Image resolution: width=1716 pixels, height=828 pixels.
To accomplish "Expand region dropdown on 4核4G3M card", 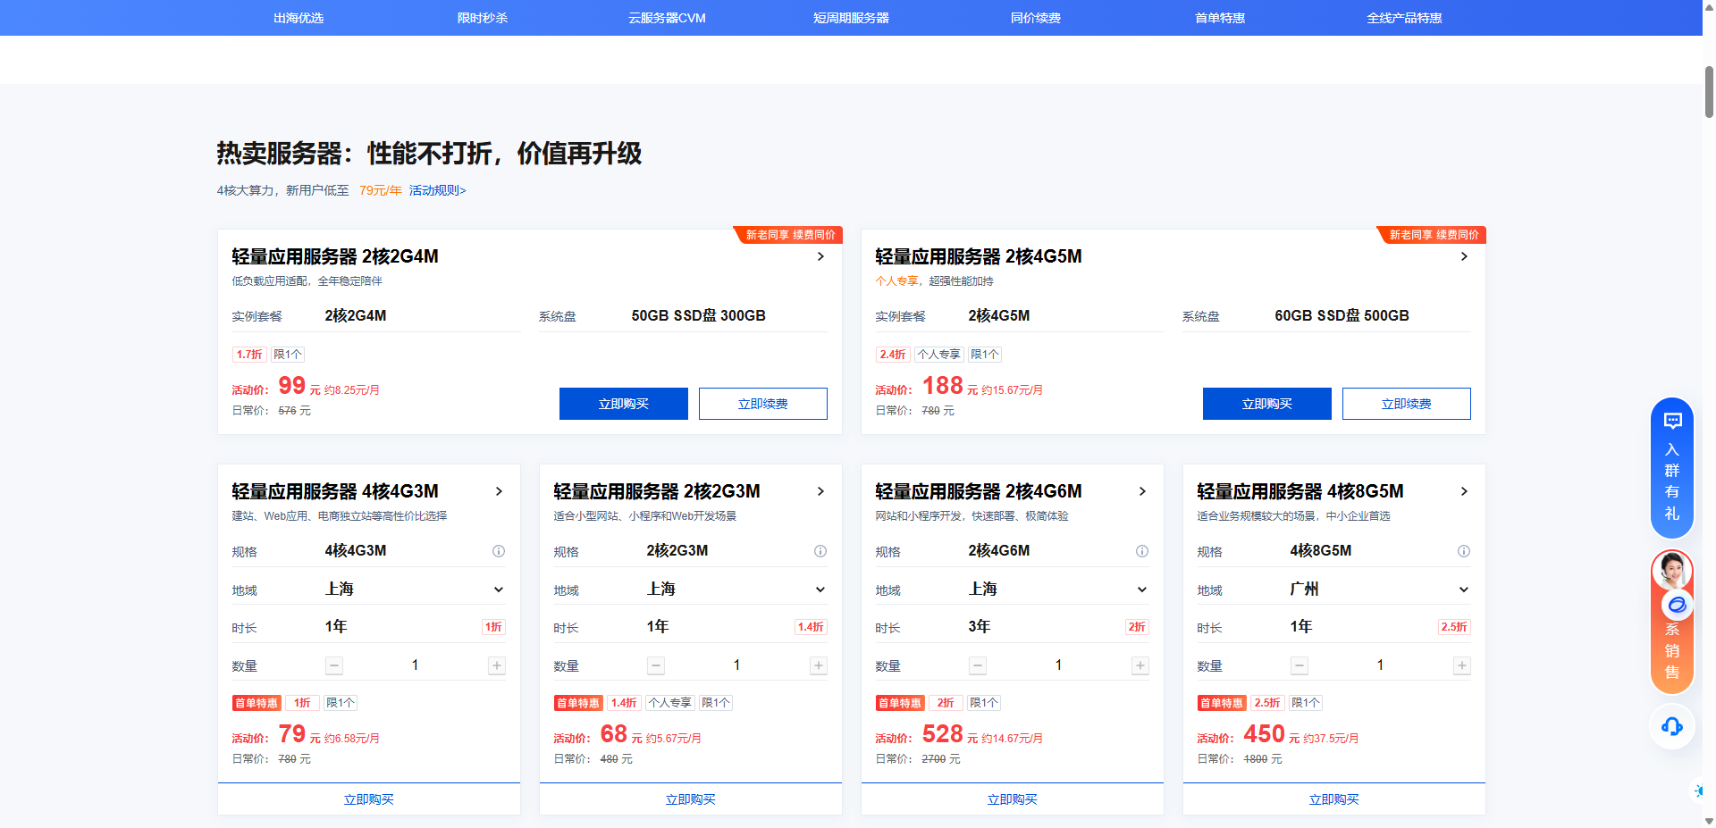I will point(499,590).
